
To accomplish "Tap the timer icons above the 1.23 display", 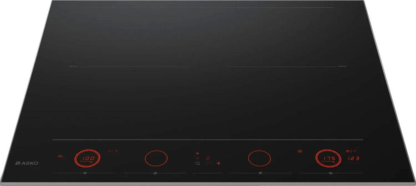I will pyautogui.click(x=351, y=151).
